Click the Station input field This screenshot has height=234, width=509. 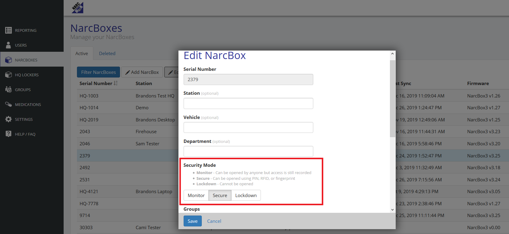tap(248, 103)
